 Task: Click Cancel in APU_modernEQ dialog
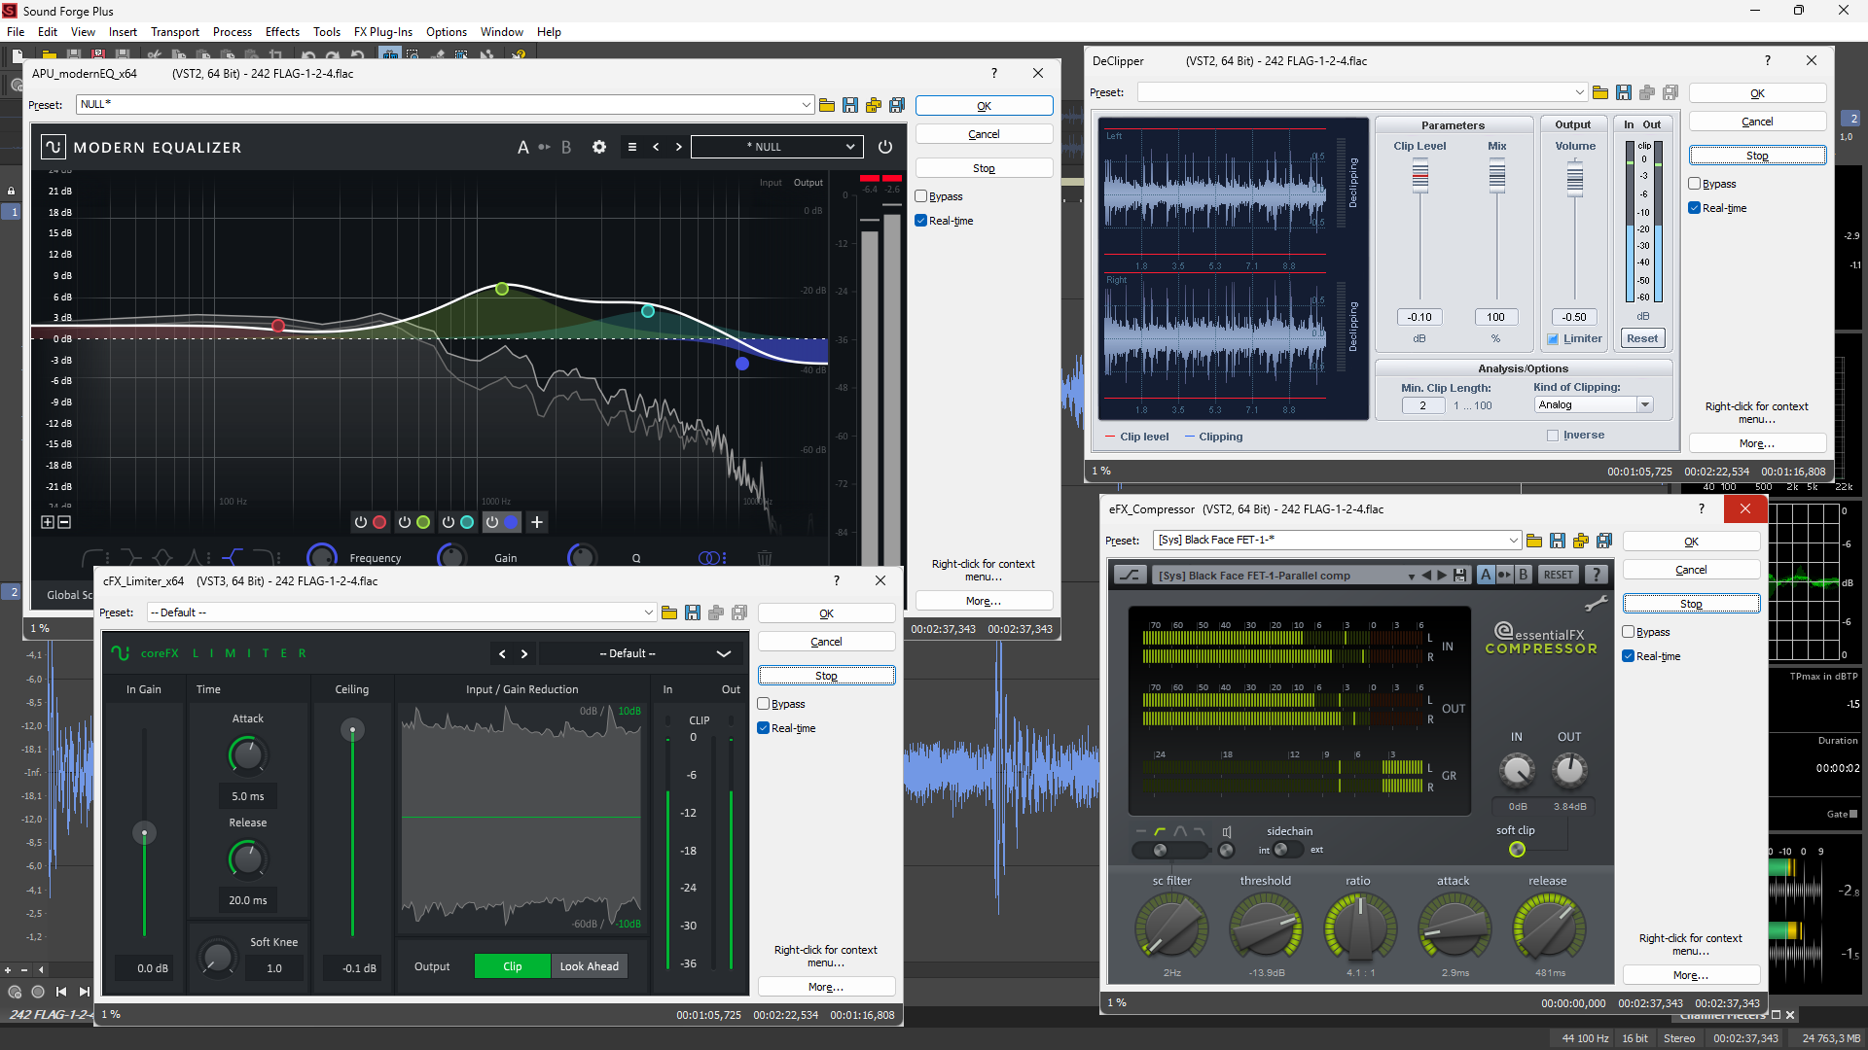[984, 134]
